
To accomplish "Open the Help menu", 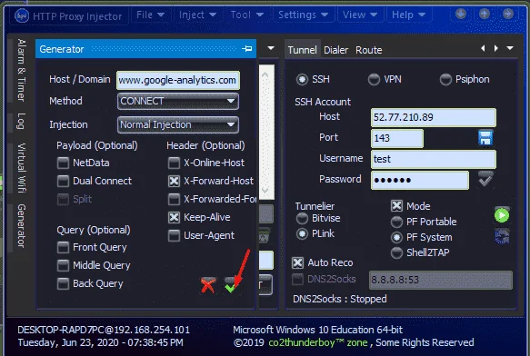I will click(x=408, y=15).
